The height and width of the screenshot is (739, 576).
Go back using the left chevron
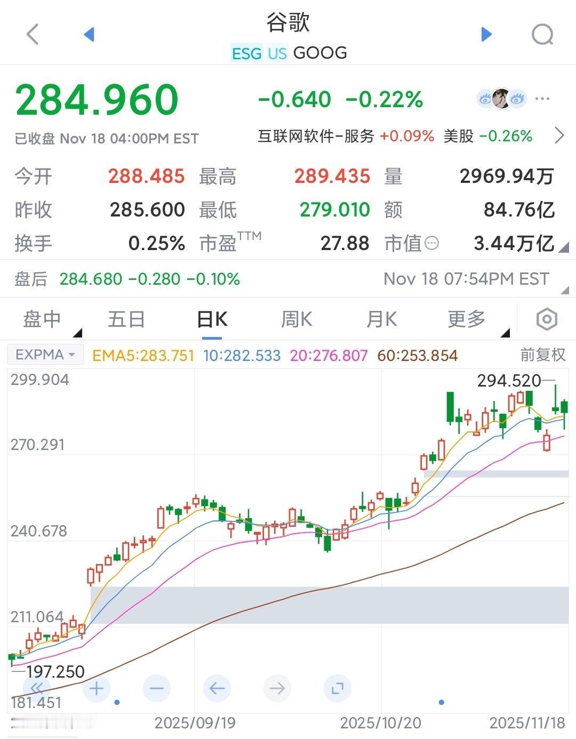coord(33,34)
